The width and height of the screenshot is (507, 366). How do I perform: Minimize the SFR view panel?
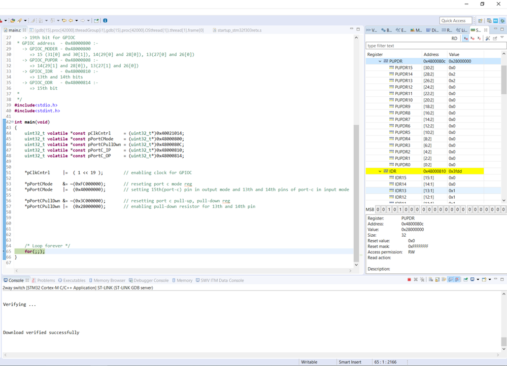[495, 29]
